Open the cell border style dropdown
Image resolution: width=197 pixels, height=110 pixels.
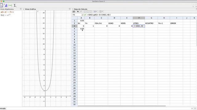[101, 12]
